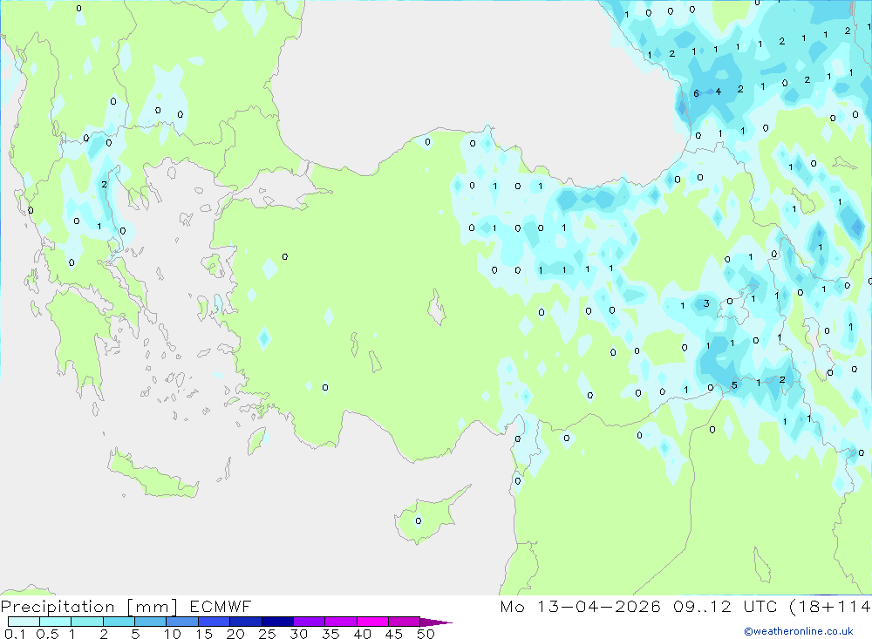872x639 pixels.
Task: Click the legend label "20"
Action: 235,634
